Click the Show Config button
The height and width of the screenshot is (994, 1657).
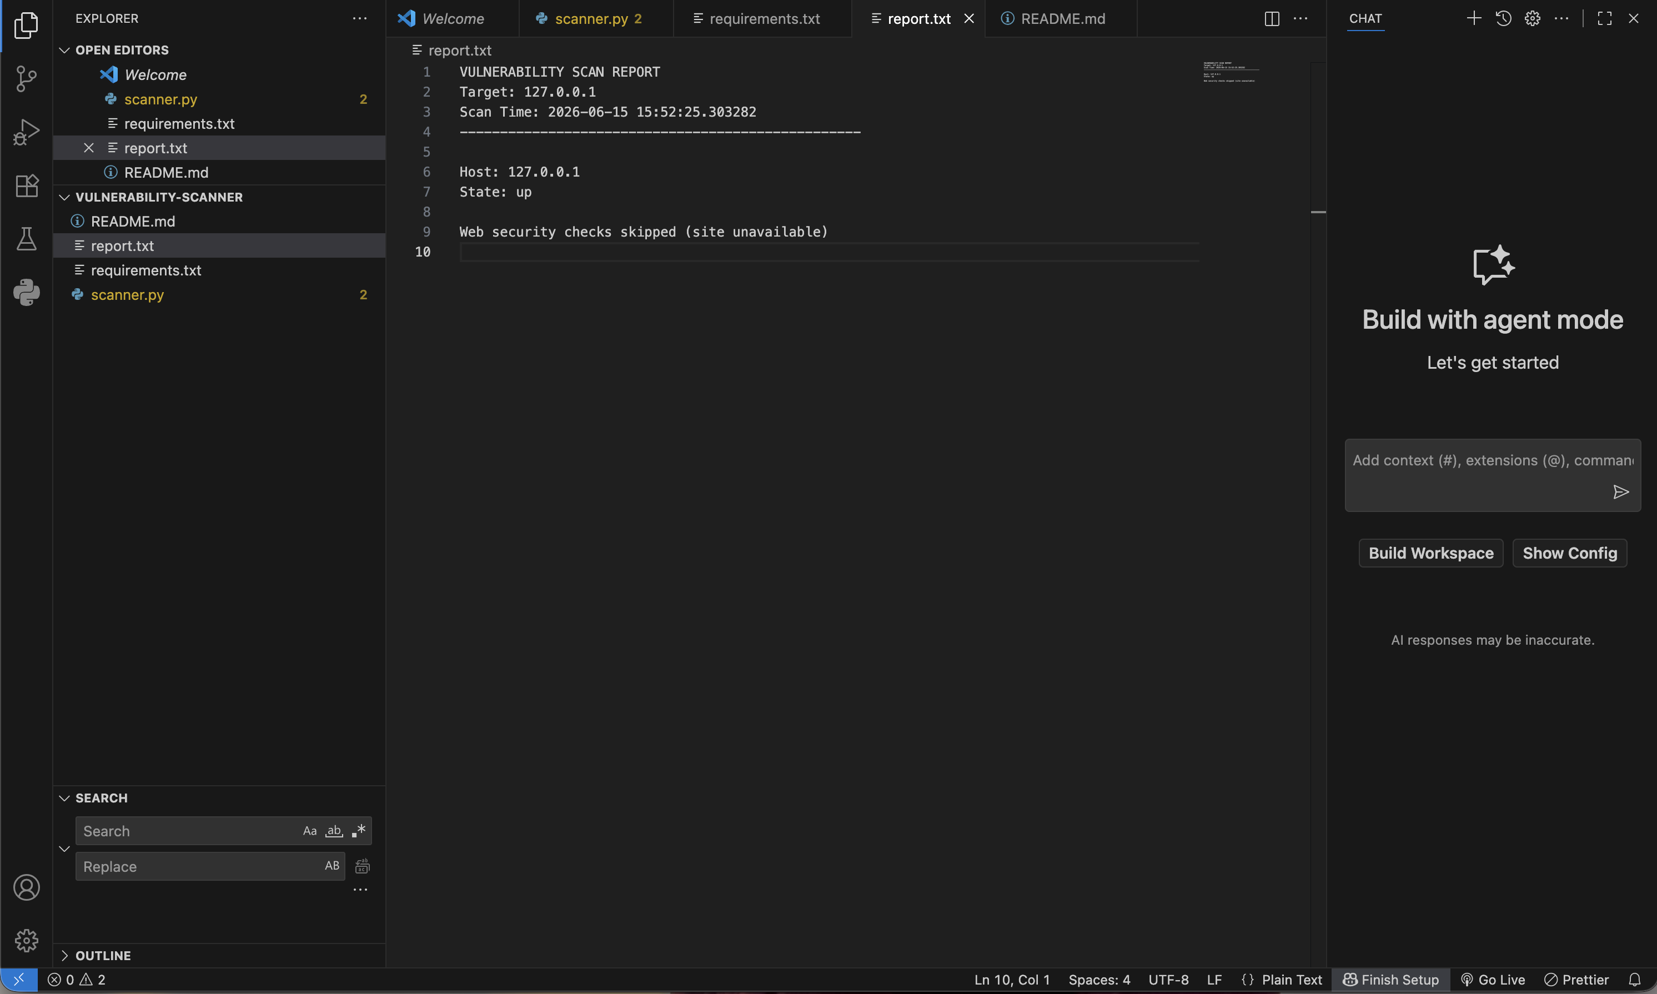coord(1569,553)
